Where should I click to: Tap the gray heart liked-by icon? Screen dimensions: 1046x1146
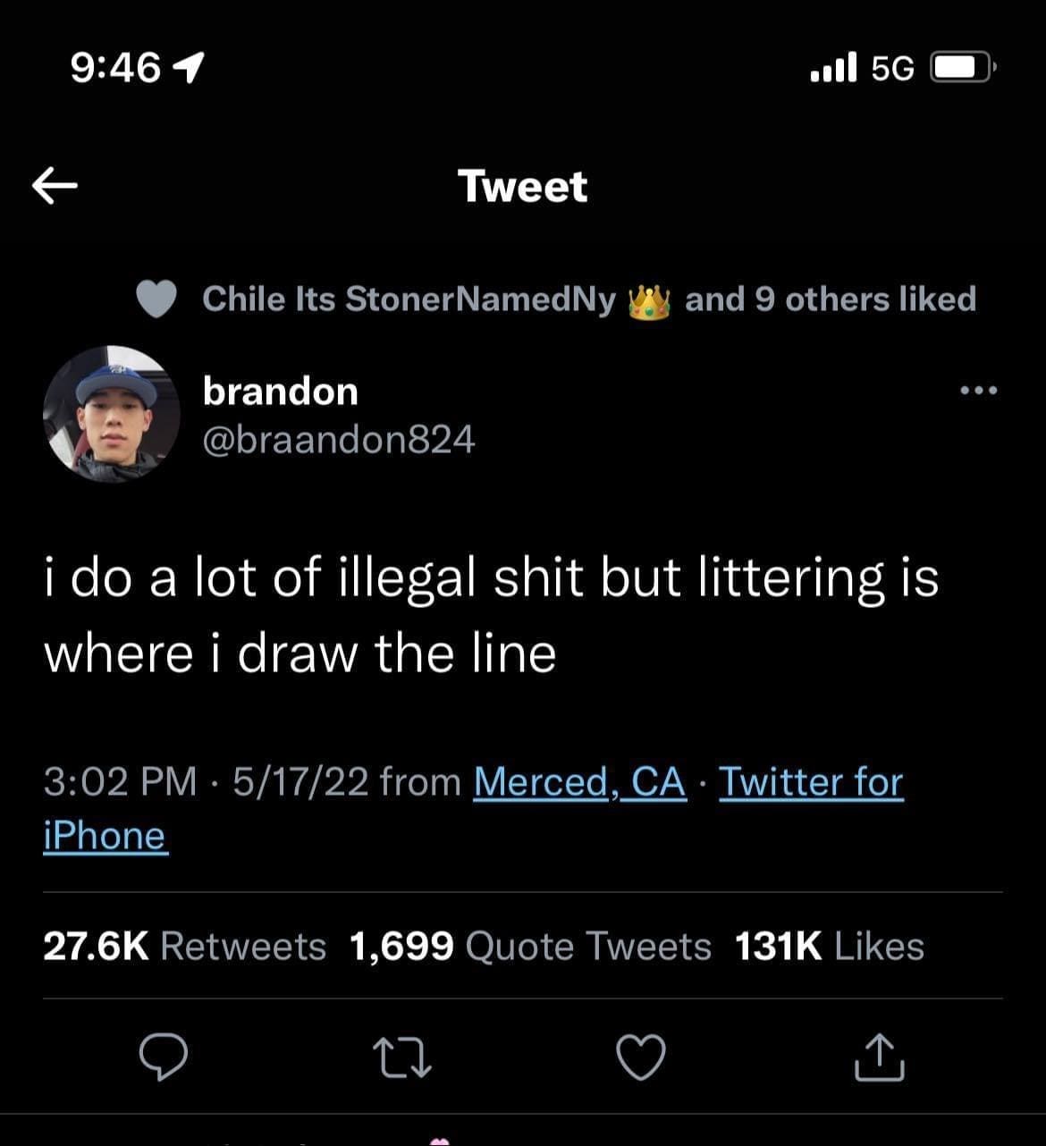click(156, 299)
